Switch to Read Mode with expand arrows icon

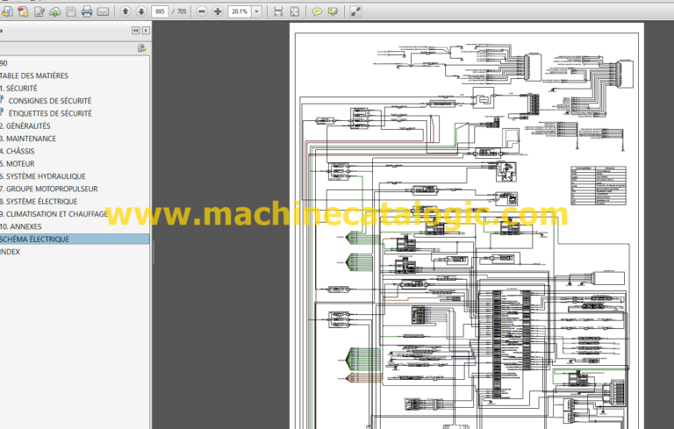(355, 11)
